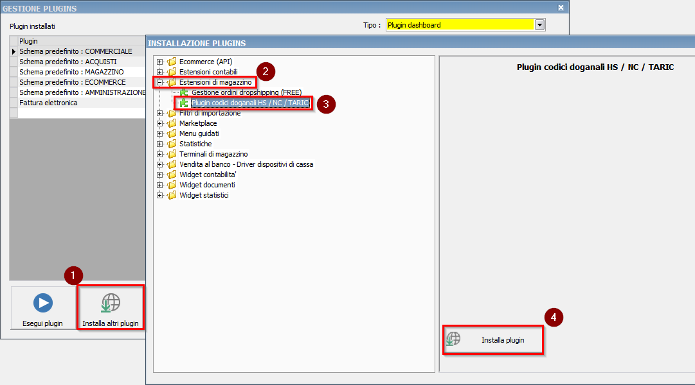Click the Menu guidati folder icon
The image size is (695, 385).
pyautogui.click(x=172, y=133)
